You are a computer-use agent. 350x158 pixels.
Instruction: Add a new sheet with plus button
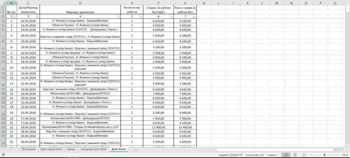point(136,150)
